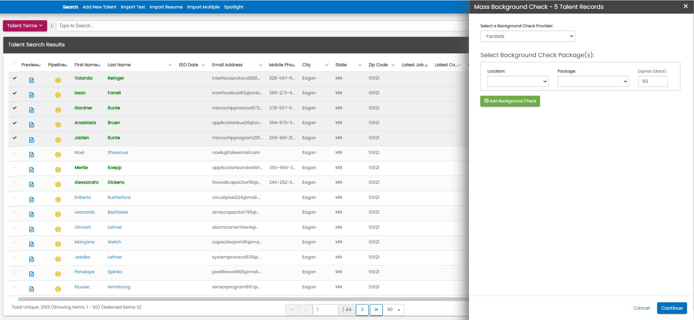
Task: Open the Talent Terms dropdown
Action: pos(25,26)
